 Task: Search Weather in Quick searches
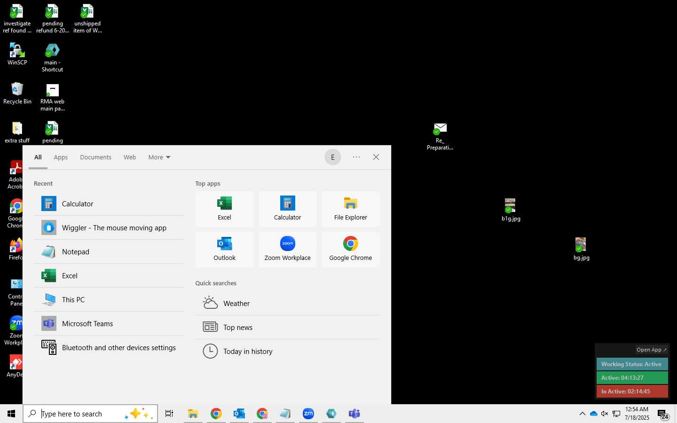(288, 304)
